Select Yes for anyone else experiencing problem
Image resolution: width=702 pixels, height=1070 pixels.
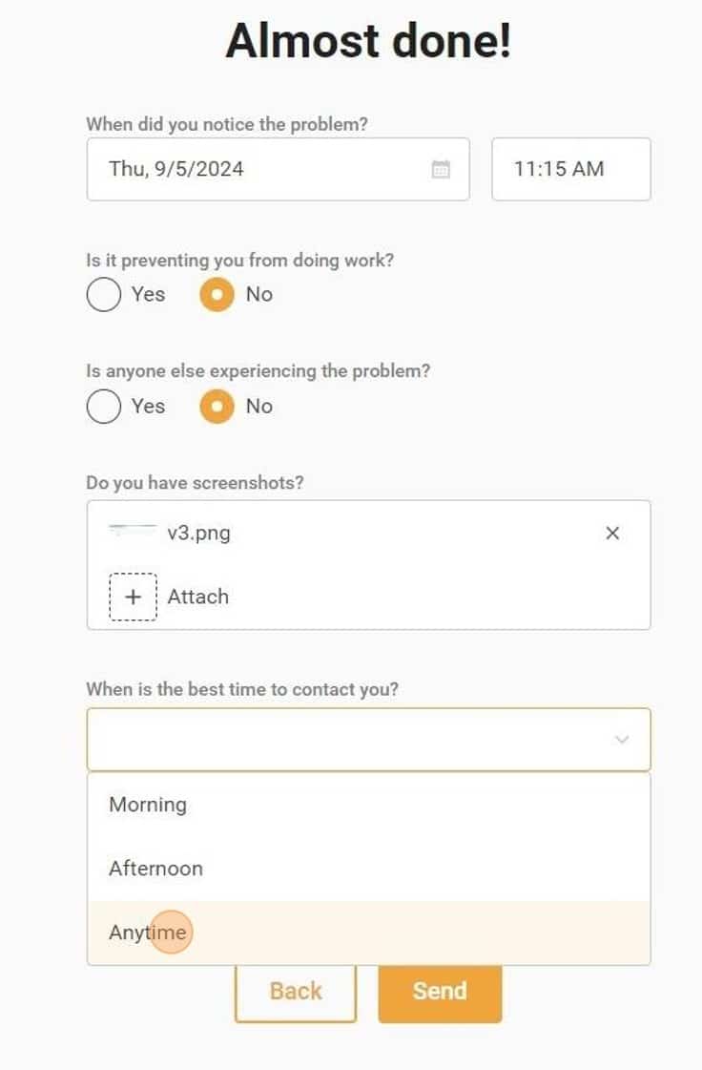point(104,406)
